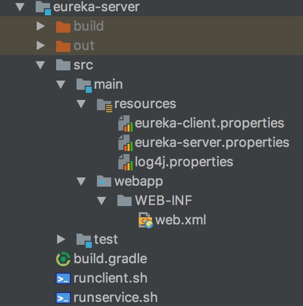Click the eureka-server module folder icon
303x306 pixels.
point(43,8)
